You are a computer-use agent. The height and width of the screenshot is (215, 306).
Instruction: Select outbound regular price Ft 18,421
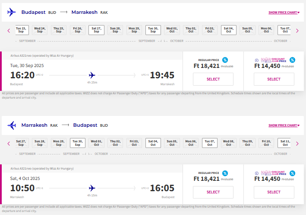(213, 79)
